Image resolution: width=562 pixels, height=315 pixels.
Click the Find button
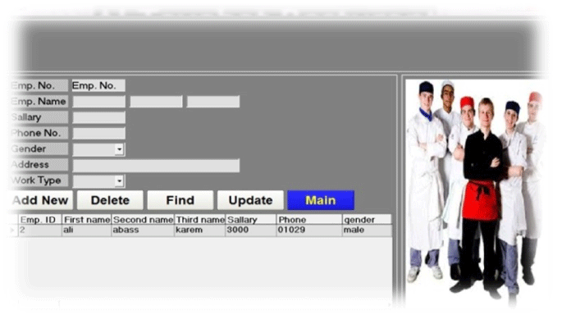[180, 200]
